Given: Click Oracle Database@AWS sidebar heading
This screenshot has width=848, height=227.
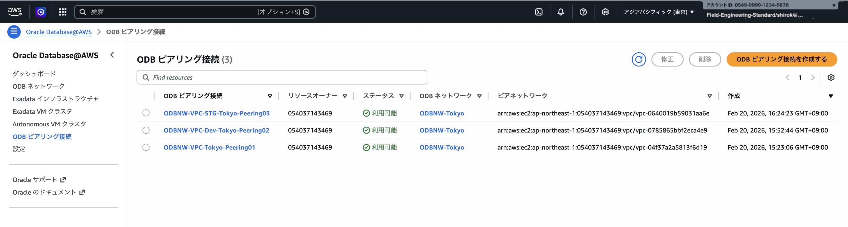Looking at the screenshot, I should (x=55, y=55).
